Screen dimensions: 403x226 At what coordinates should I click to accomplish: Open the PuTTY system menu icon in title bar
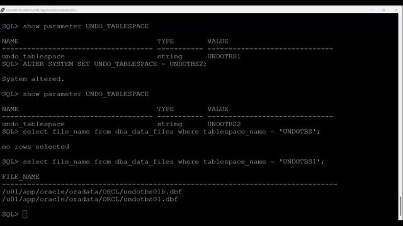(3, 10)
